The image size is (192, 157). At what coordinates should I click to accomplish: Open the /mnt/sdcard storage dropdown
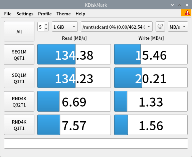117,27
